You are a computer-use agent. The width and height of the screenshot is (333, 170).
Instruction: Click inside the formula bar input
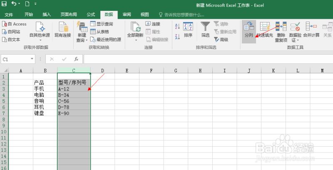(208, 59)
